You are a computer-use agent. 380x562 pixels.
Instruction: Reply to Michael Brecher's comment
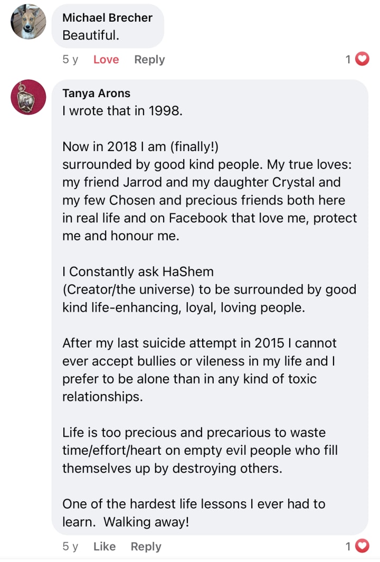tap(149, 60)
